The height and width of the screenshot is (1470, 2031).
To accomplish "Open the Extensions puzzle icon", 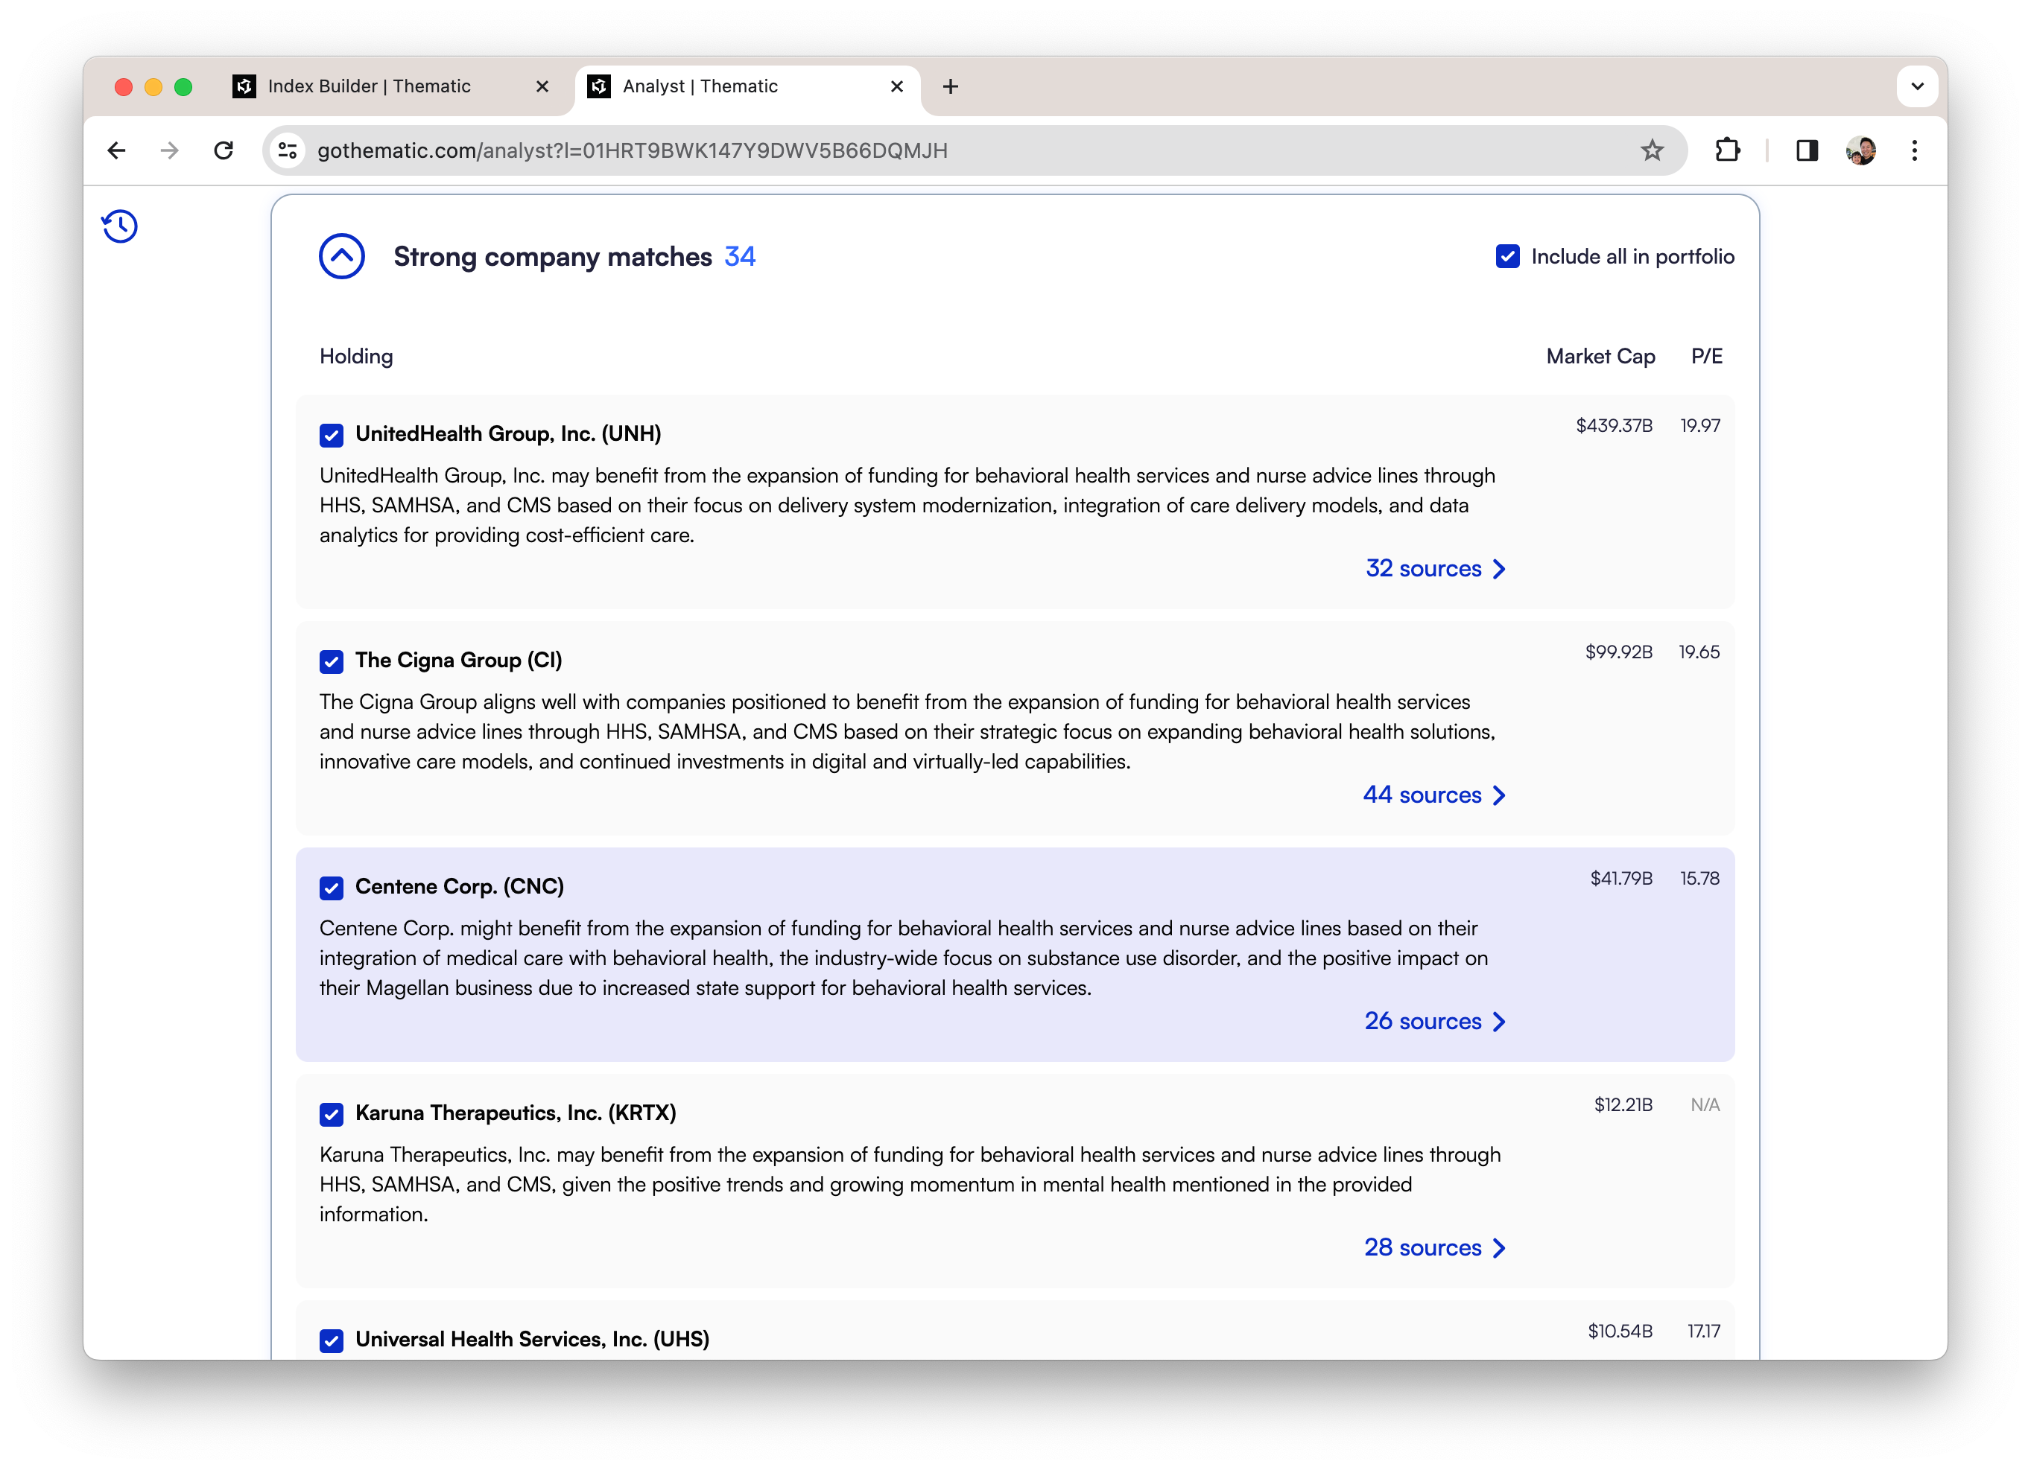I will coord(1728,150).
